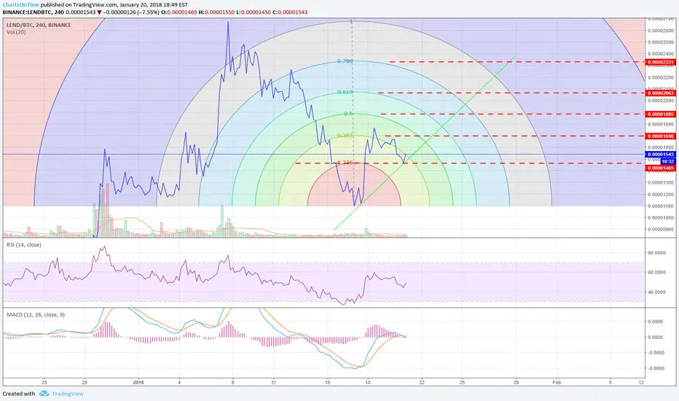The height and width of the screenshot is (401, 679).
Task: Select the RSI (14, close) indicator label
Action: pyautogui.click(x=24, y=245)
